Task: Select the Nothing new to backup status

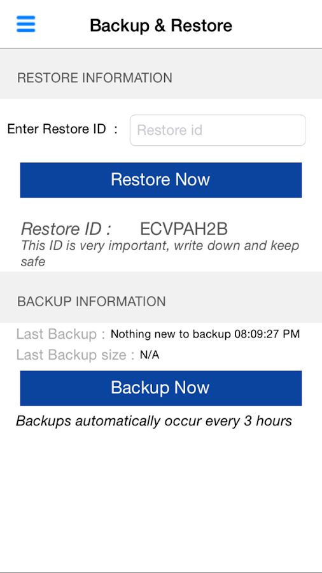Action: click(171, 334)
